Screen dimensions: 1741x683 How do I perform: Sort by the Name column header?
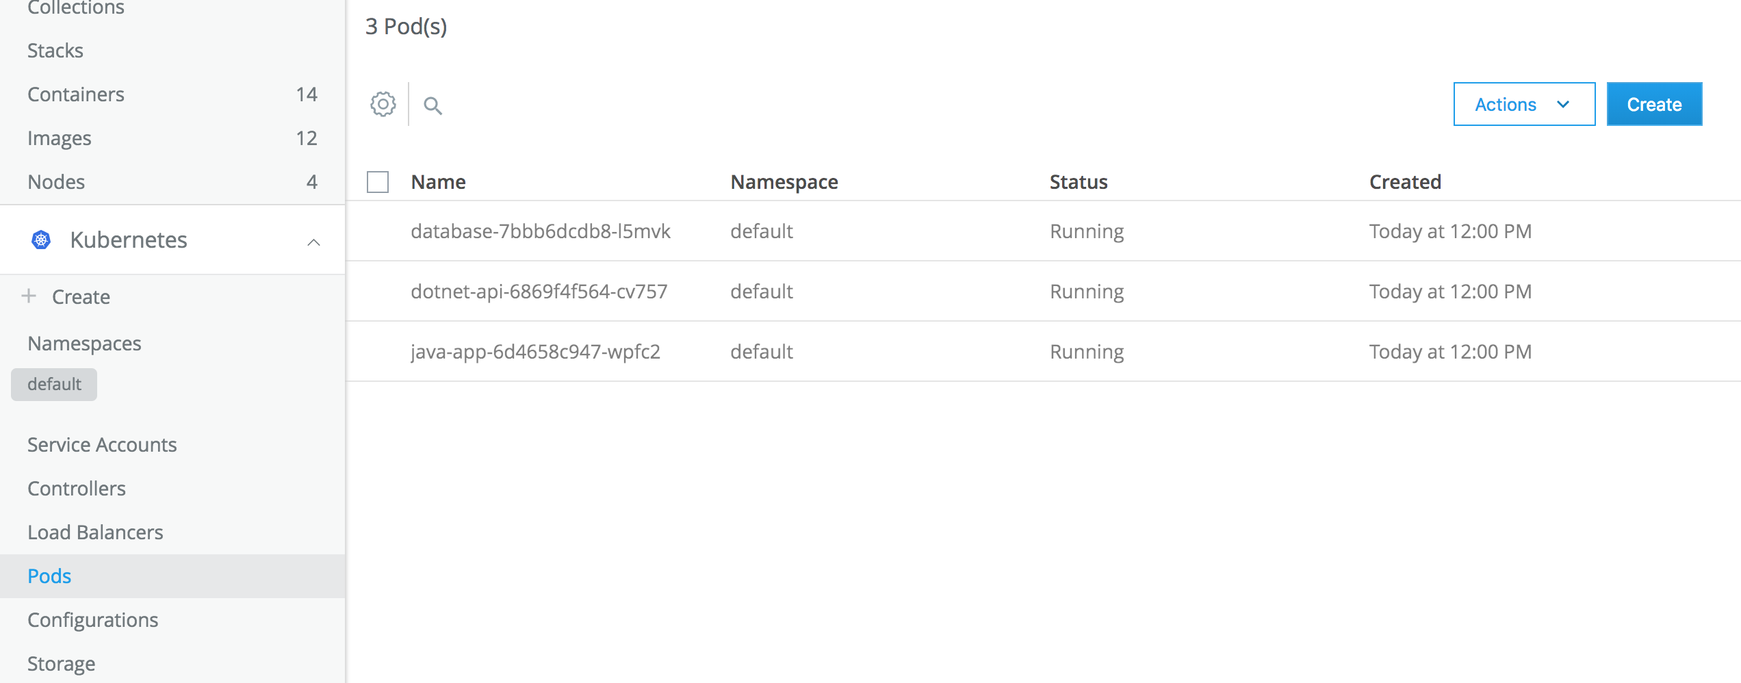click(x=439, y=182)
